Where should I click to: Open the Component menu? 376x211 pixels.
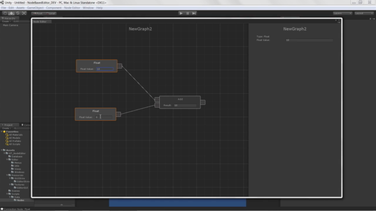(53, 8)
